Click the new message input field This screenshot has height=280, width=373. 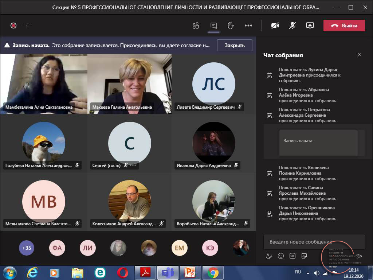pos(310,242)
